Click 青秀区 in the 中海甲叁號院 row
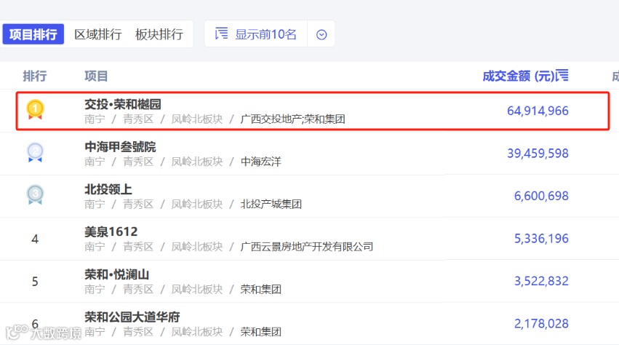This screenshot has width=619, height=345. tap(138, 162)
